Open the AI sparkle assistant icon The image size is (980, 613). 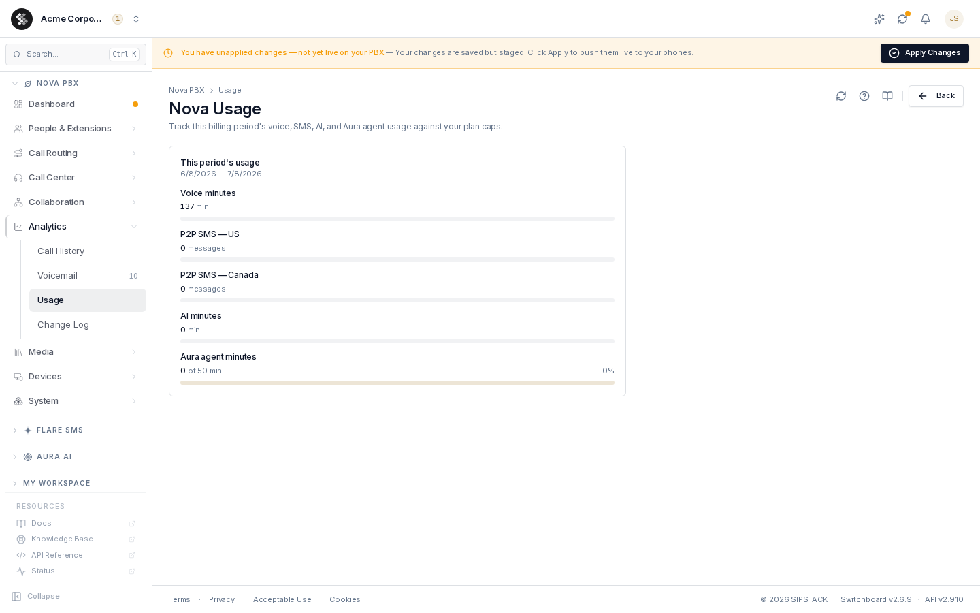pos(879,19)
